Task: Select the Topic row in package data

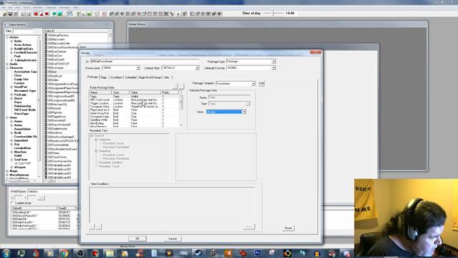Action: 134,96
